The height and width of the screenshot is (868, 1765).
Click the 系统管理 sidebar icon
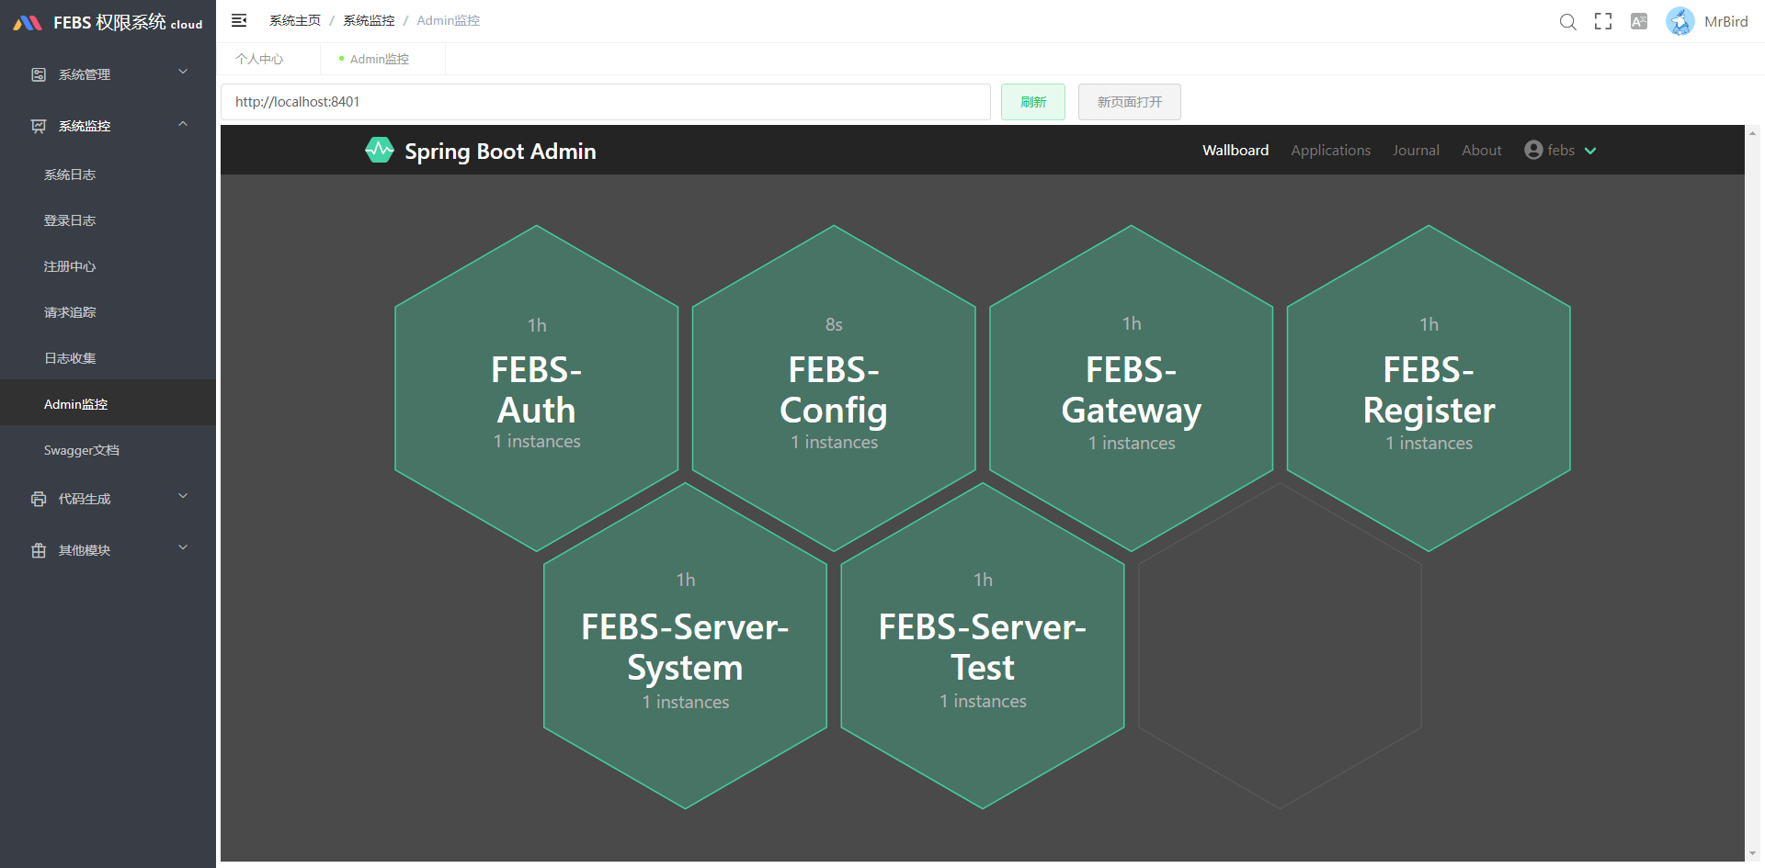(x=39, y=74)
